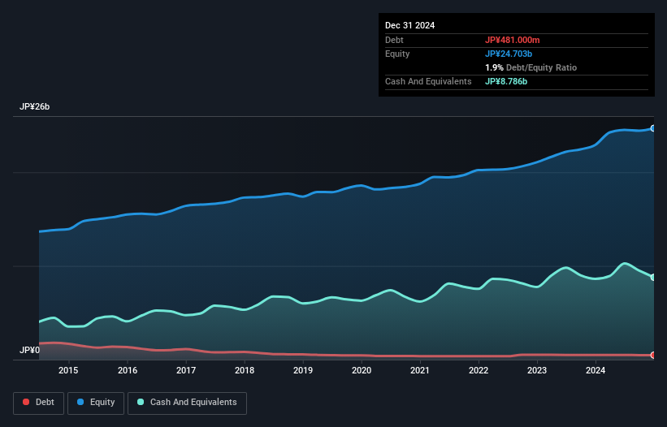Click the 2018 x-axis label
Screen dimensions: 667x427
pos(245,370)
